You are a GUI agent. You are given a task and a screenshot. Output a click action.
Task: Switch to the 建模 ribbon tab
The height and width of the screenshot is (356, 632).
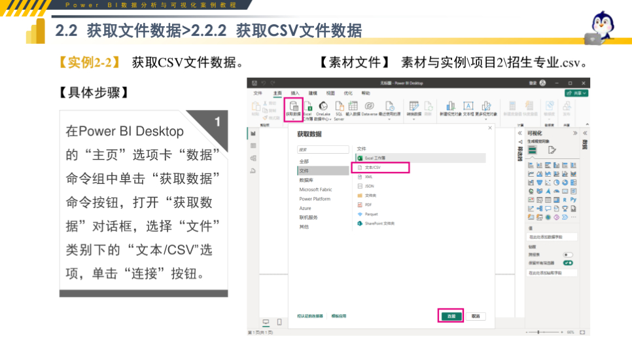click(x=313, y=93)
